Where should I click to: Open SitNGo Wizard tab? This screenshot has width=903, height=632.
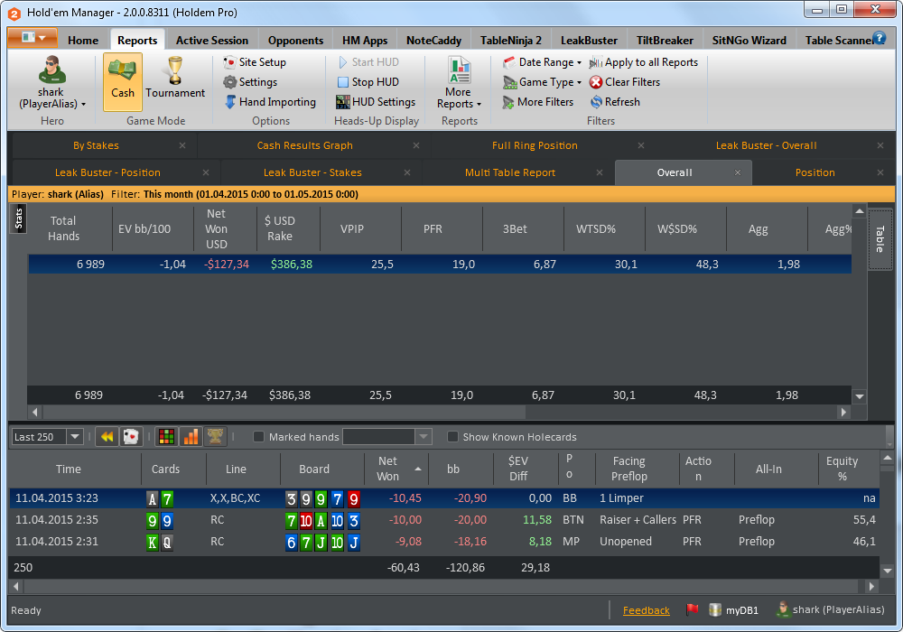(x=749, y=41)
